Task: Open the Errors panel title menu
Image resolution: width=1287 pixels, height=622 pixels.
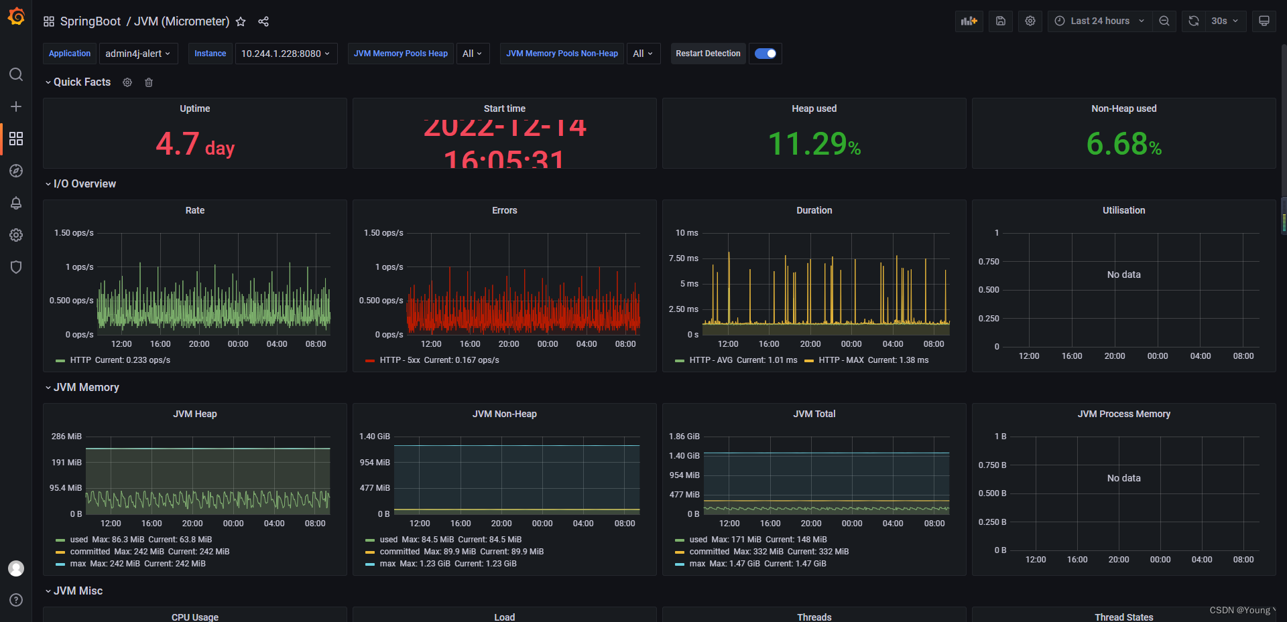Action: pos(505,210)
